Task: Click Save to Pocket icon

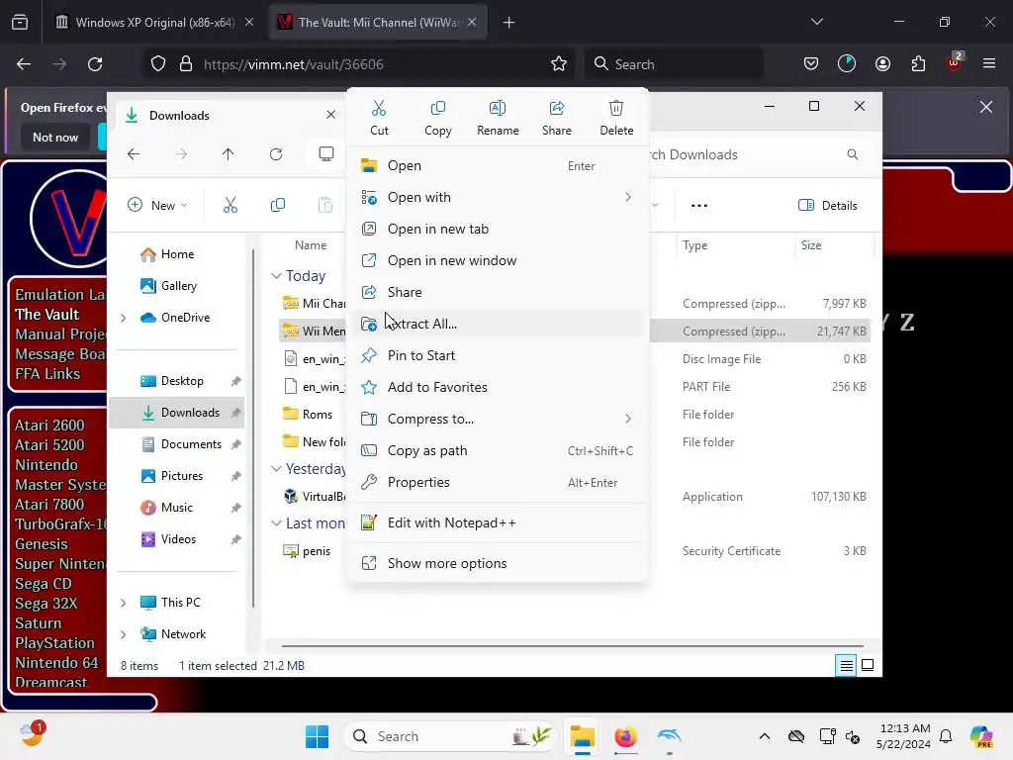Action: [x=811, y=64]
